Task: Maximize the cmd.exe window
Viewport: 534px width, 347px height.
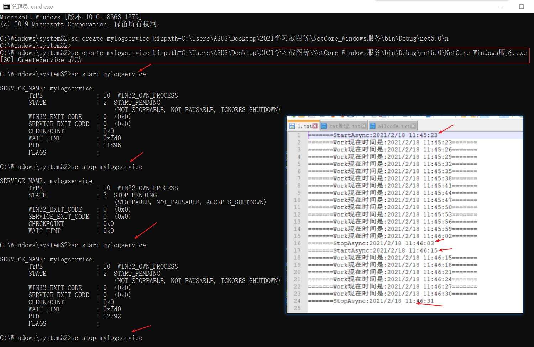Action: [522, 6]
